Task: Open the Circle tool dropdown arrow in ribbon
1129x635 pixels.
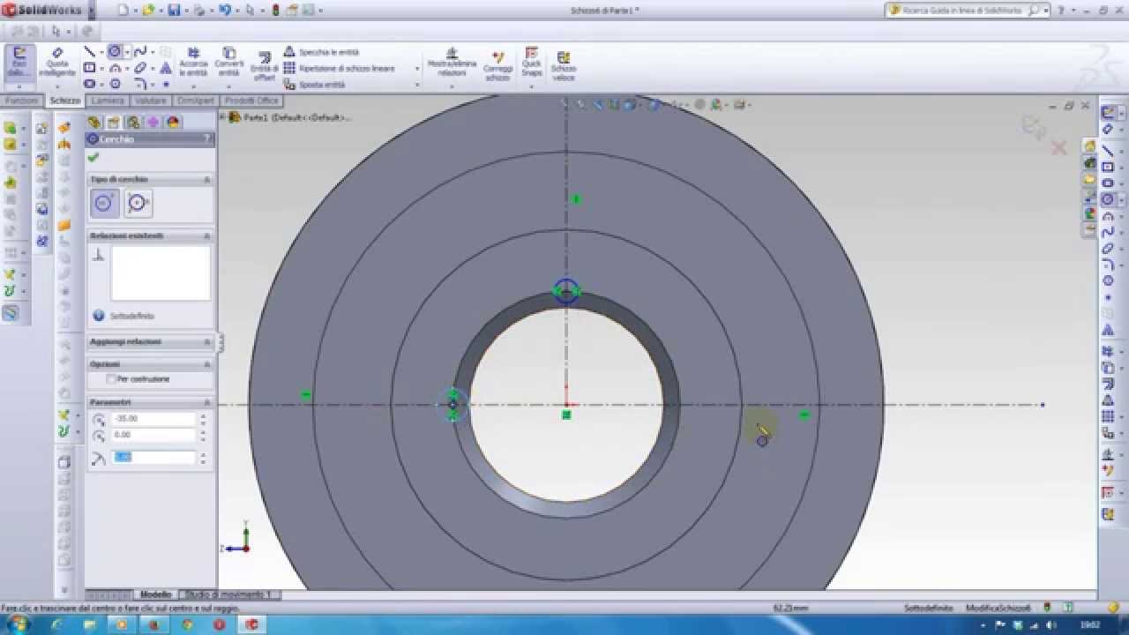Action: [x=127, y=52]
